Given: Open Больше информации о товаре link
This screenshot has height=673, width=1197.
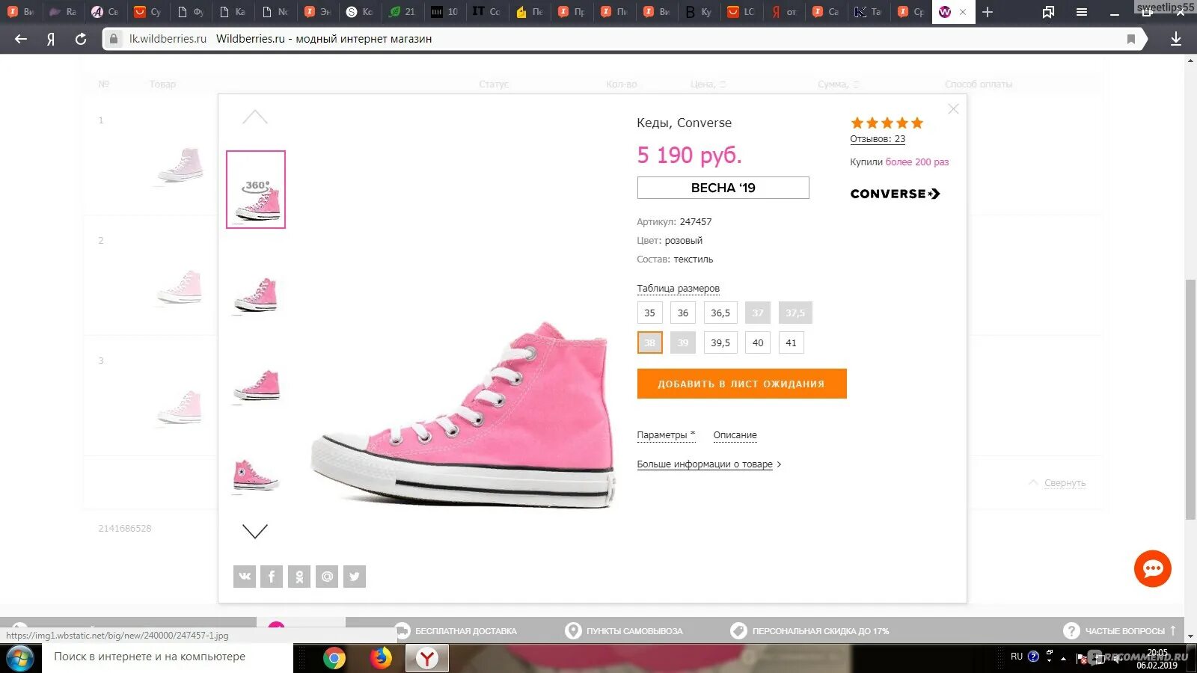Looking at the screenshot, I should point(708,464).
